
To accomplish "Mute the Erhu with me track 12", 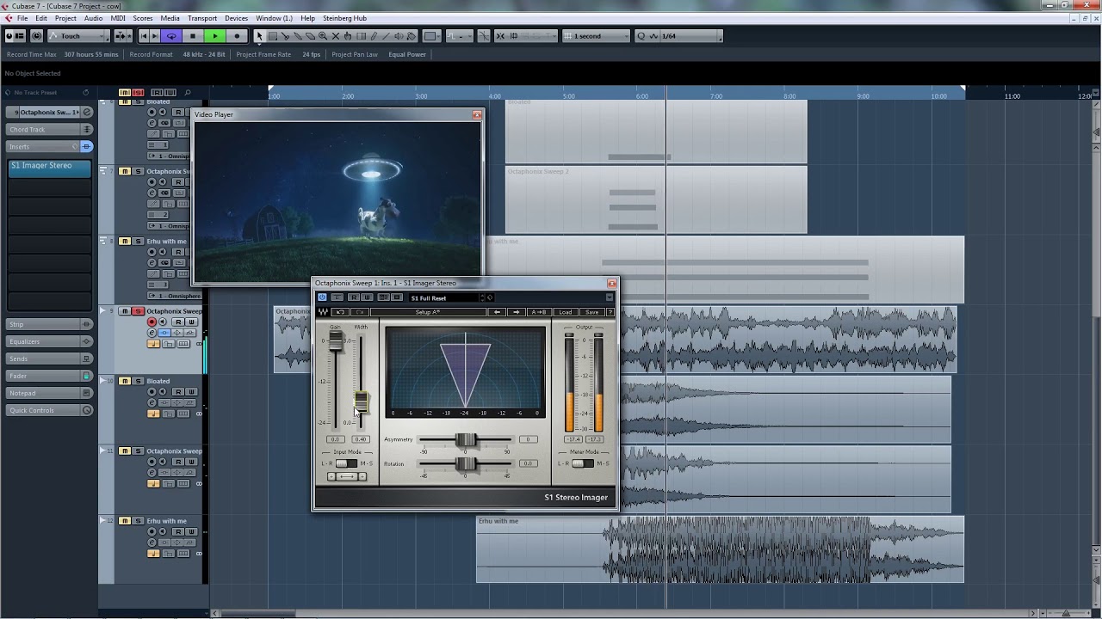I will click(x=125, y=521).
